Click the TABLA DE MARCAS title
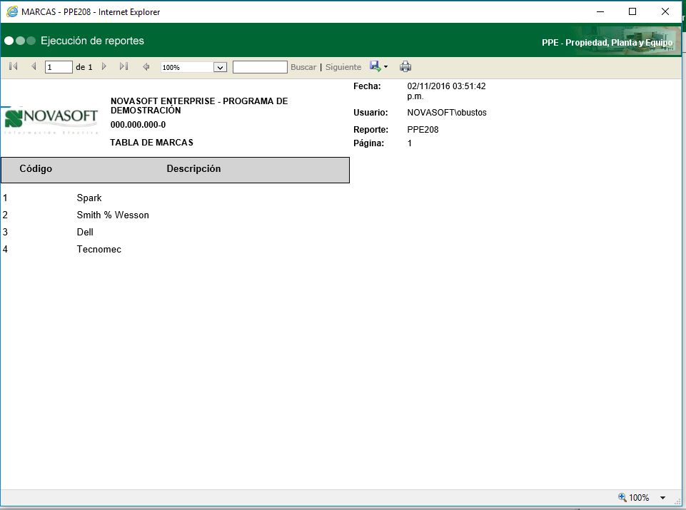 [152, 143]
